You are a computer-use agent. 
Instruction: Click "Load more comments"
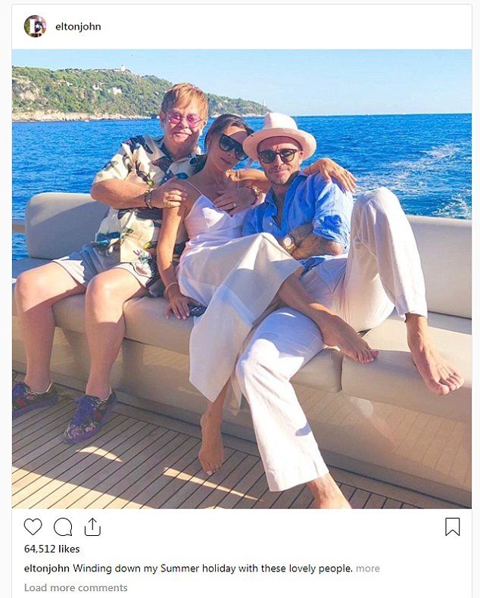[76, 587]
